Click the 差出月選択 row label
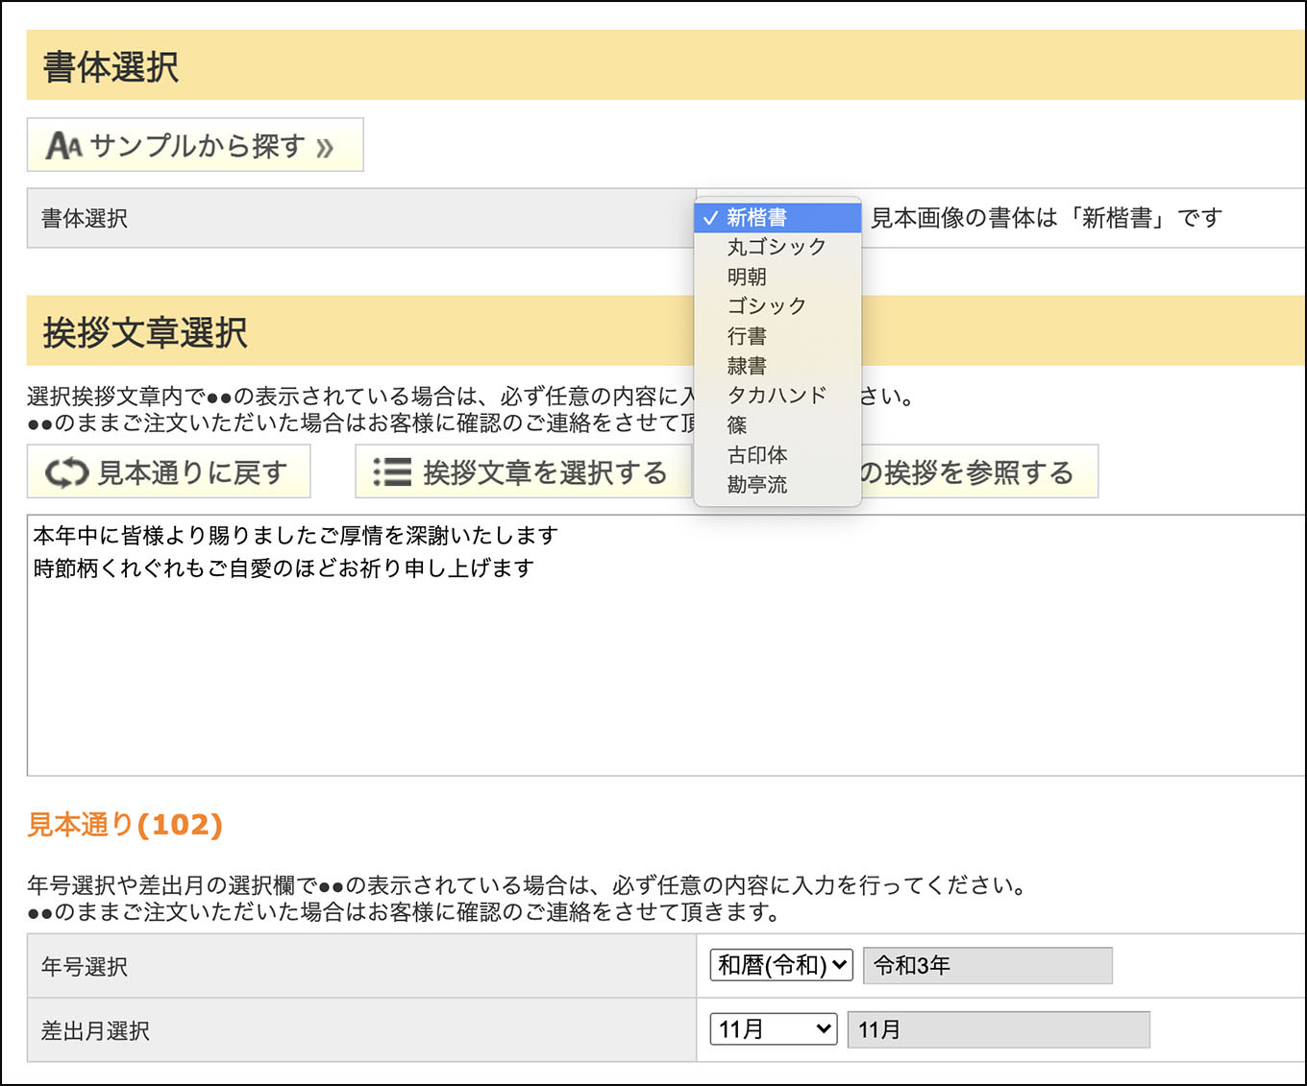The height and width of the screenshot is (1086, 1307). 95,1031
